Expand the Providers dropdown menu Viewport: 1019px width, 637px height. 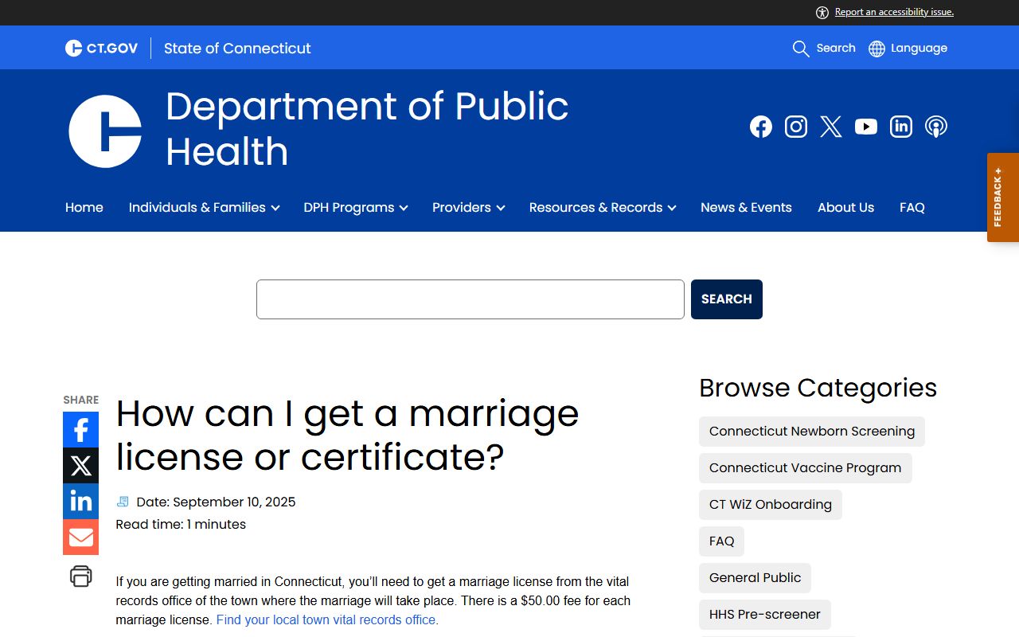(x=468, y=208)
